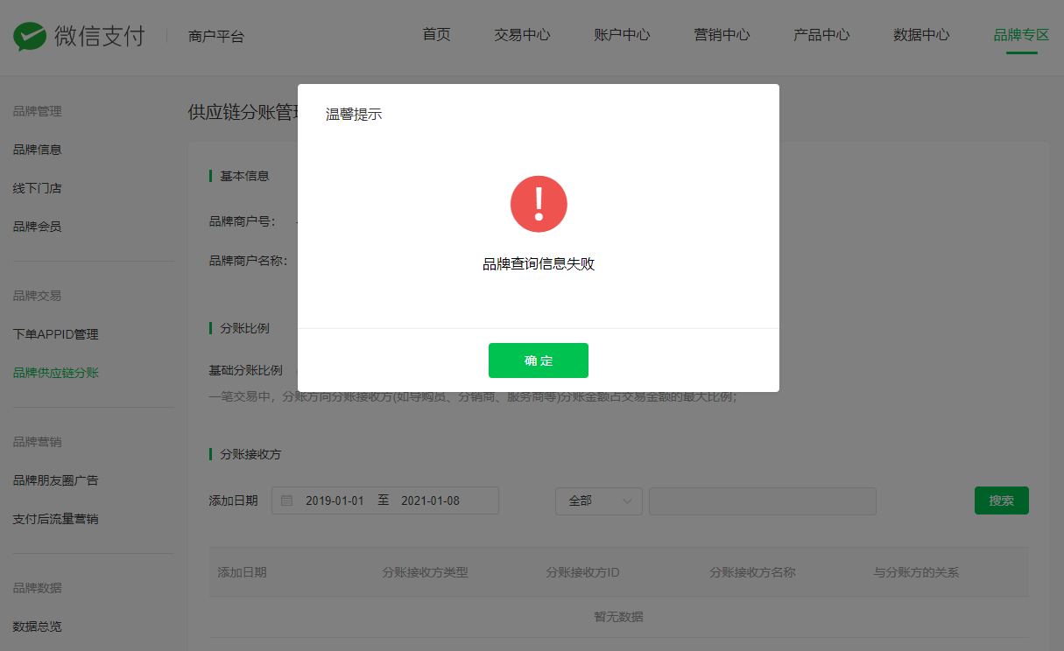Click the 品牌商户名称 label
1064x651 pixels.
pos(249,260)
